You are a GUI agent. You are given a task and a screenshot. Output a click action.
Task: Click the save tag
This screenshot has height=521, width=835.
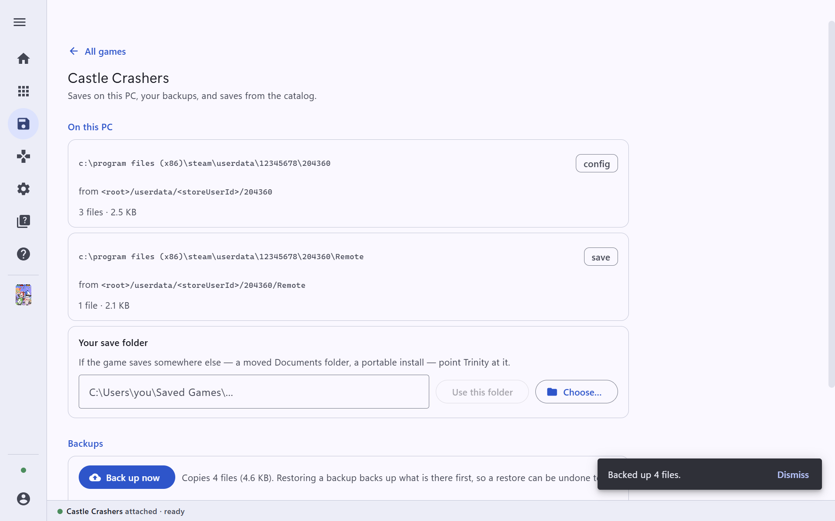601,257
